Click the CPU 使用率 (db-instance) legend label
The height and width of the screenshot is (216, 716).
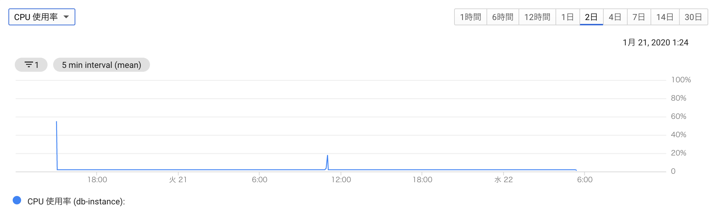[x=76, y=201]
